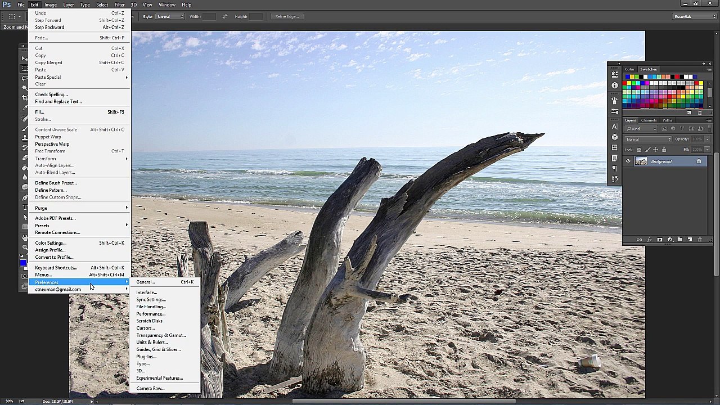The height and width of the screenshot is (405, 720).
Task: Click the Refine Edge... button
Action: 287,16
